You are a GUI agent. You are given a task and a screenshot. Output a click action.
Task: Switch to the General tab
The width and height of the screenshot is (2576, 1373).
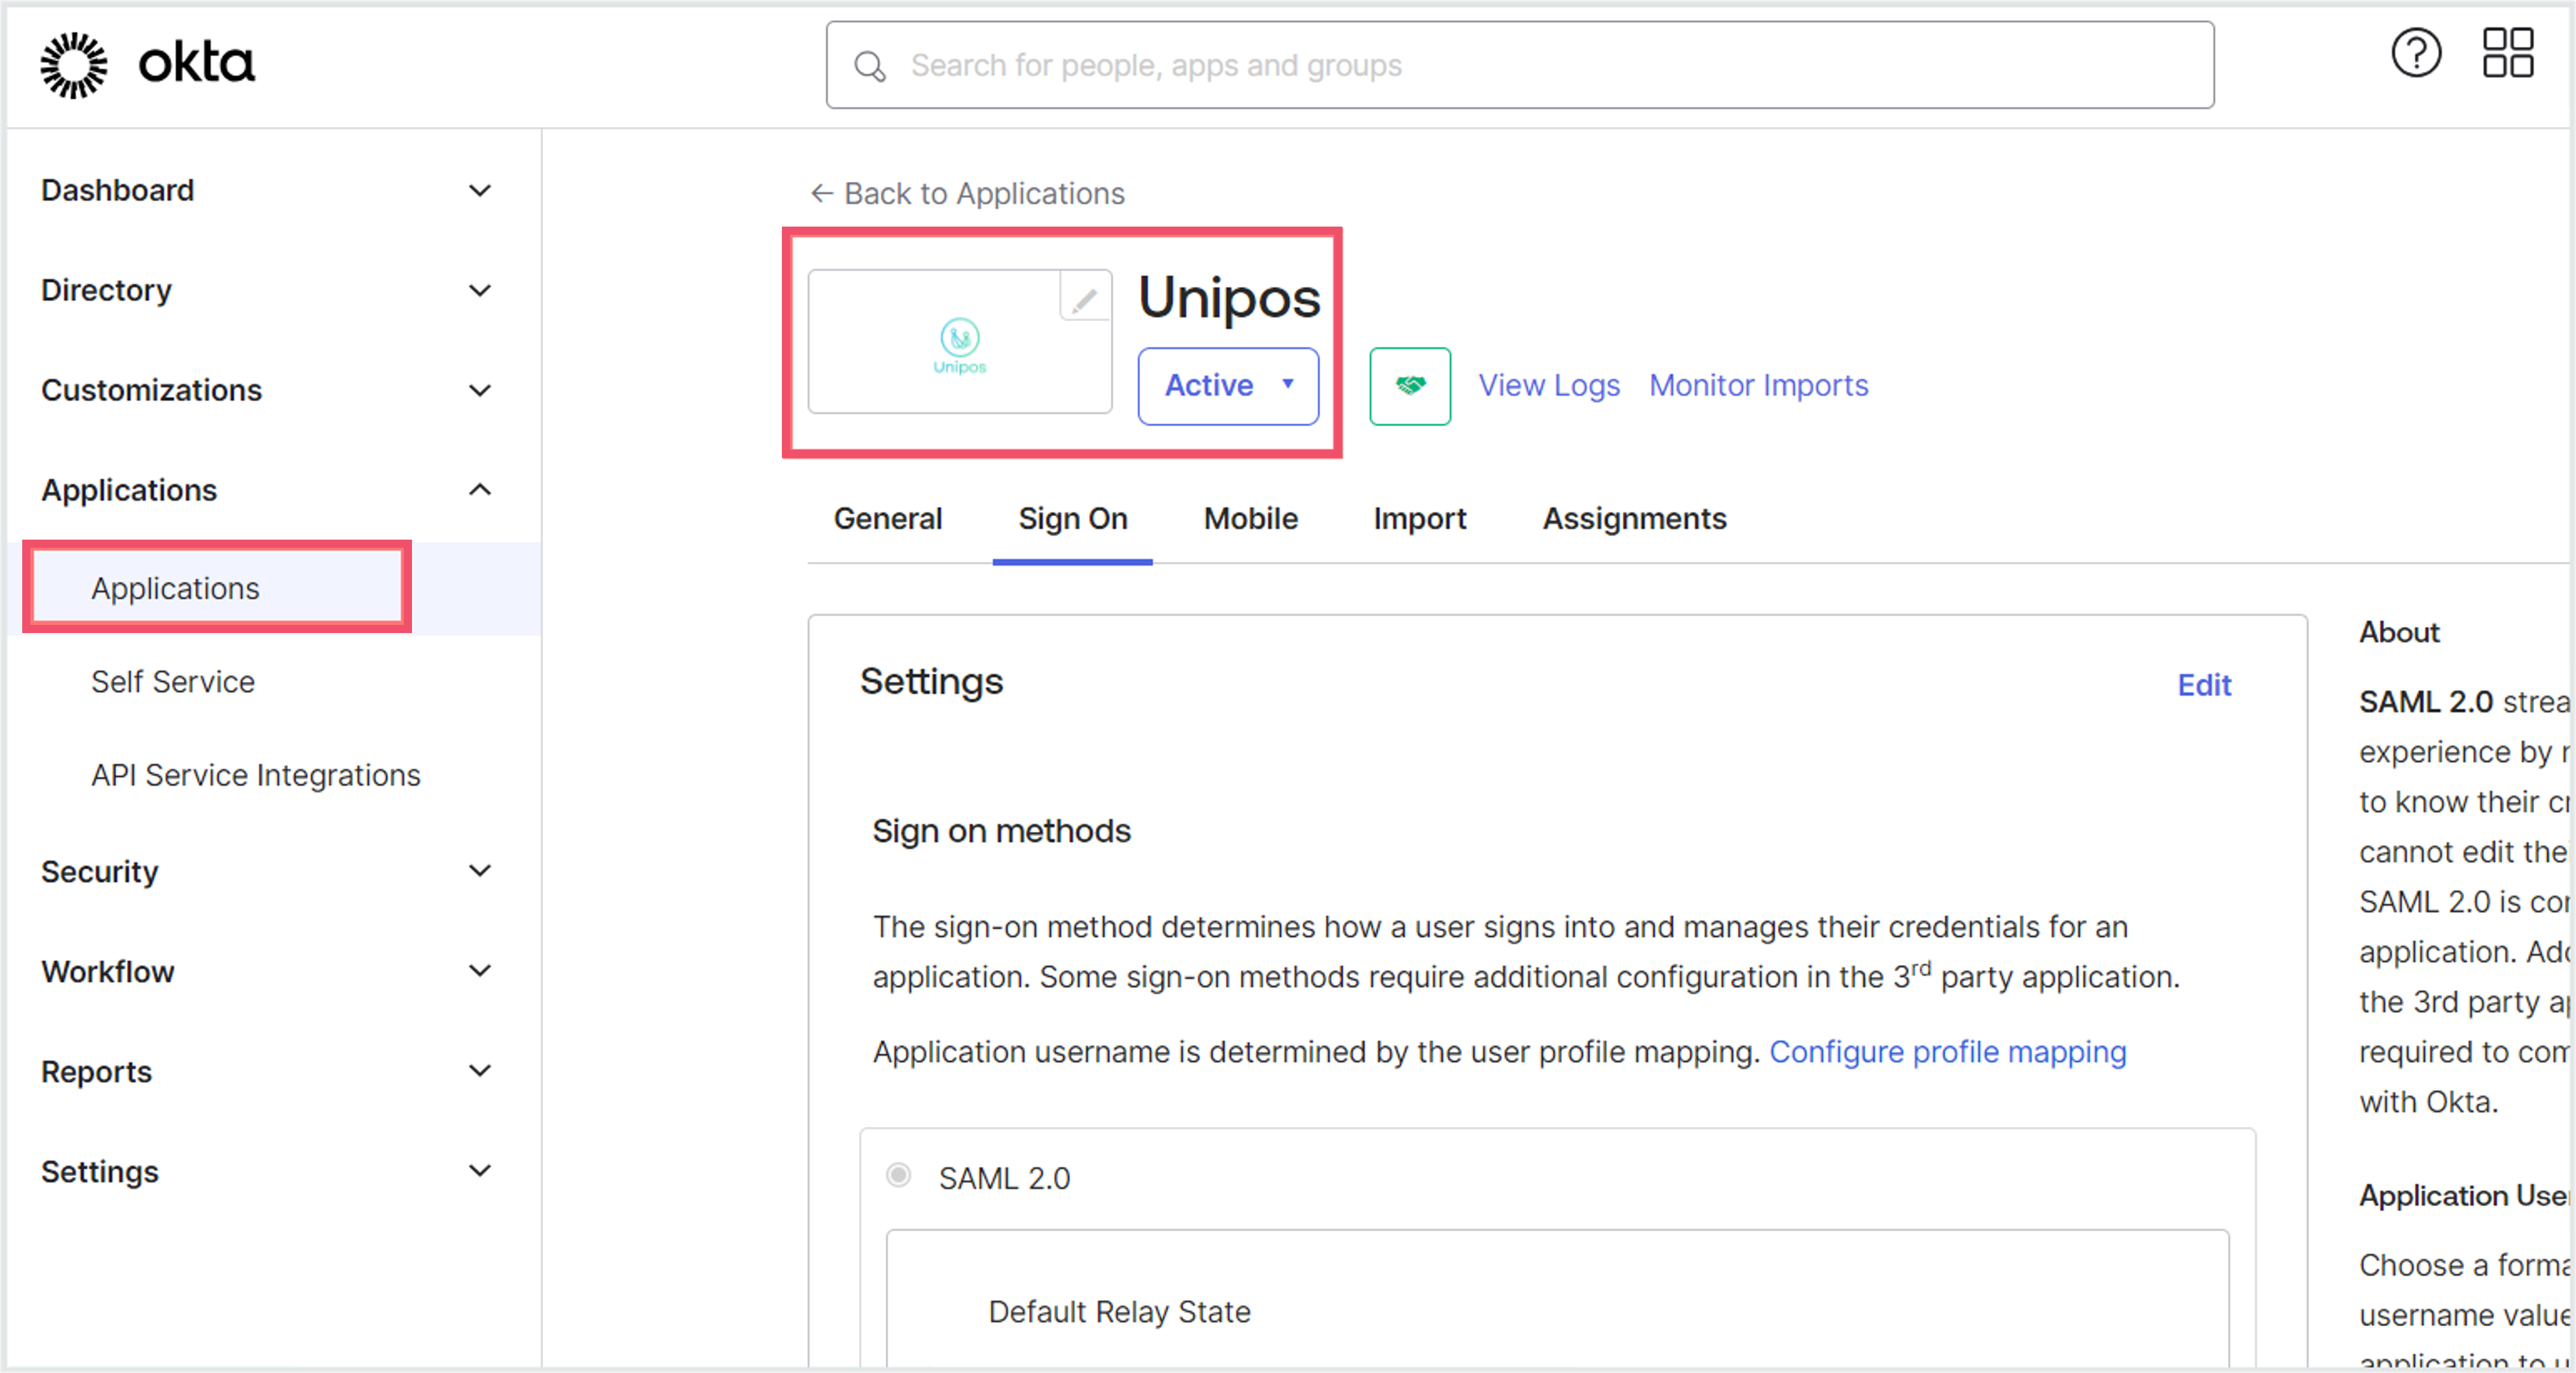tap(888, 519)
